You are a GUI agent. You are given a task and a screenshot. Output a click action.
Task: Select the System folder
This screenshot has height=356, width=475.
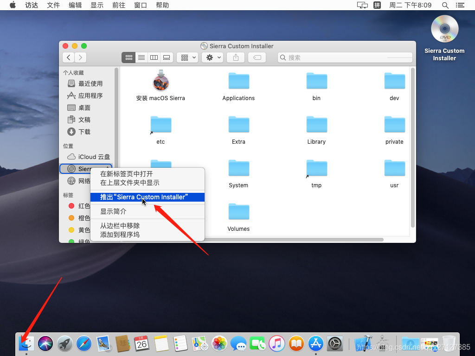[239, 174]
